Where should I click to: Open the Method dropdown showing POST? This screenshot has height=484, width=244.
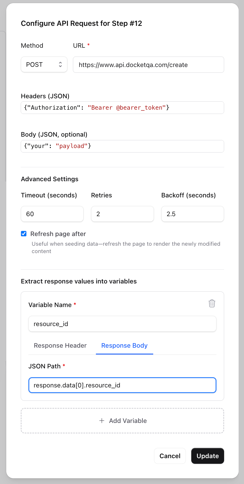[44, 64]
